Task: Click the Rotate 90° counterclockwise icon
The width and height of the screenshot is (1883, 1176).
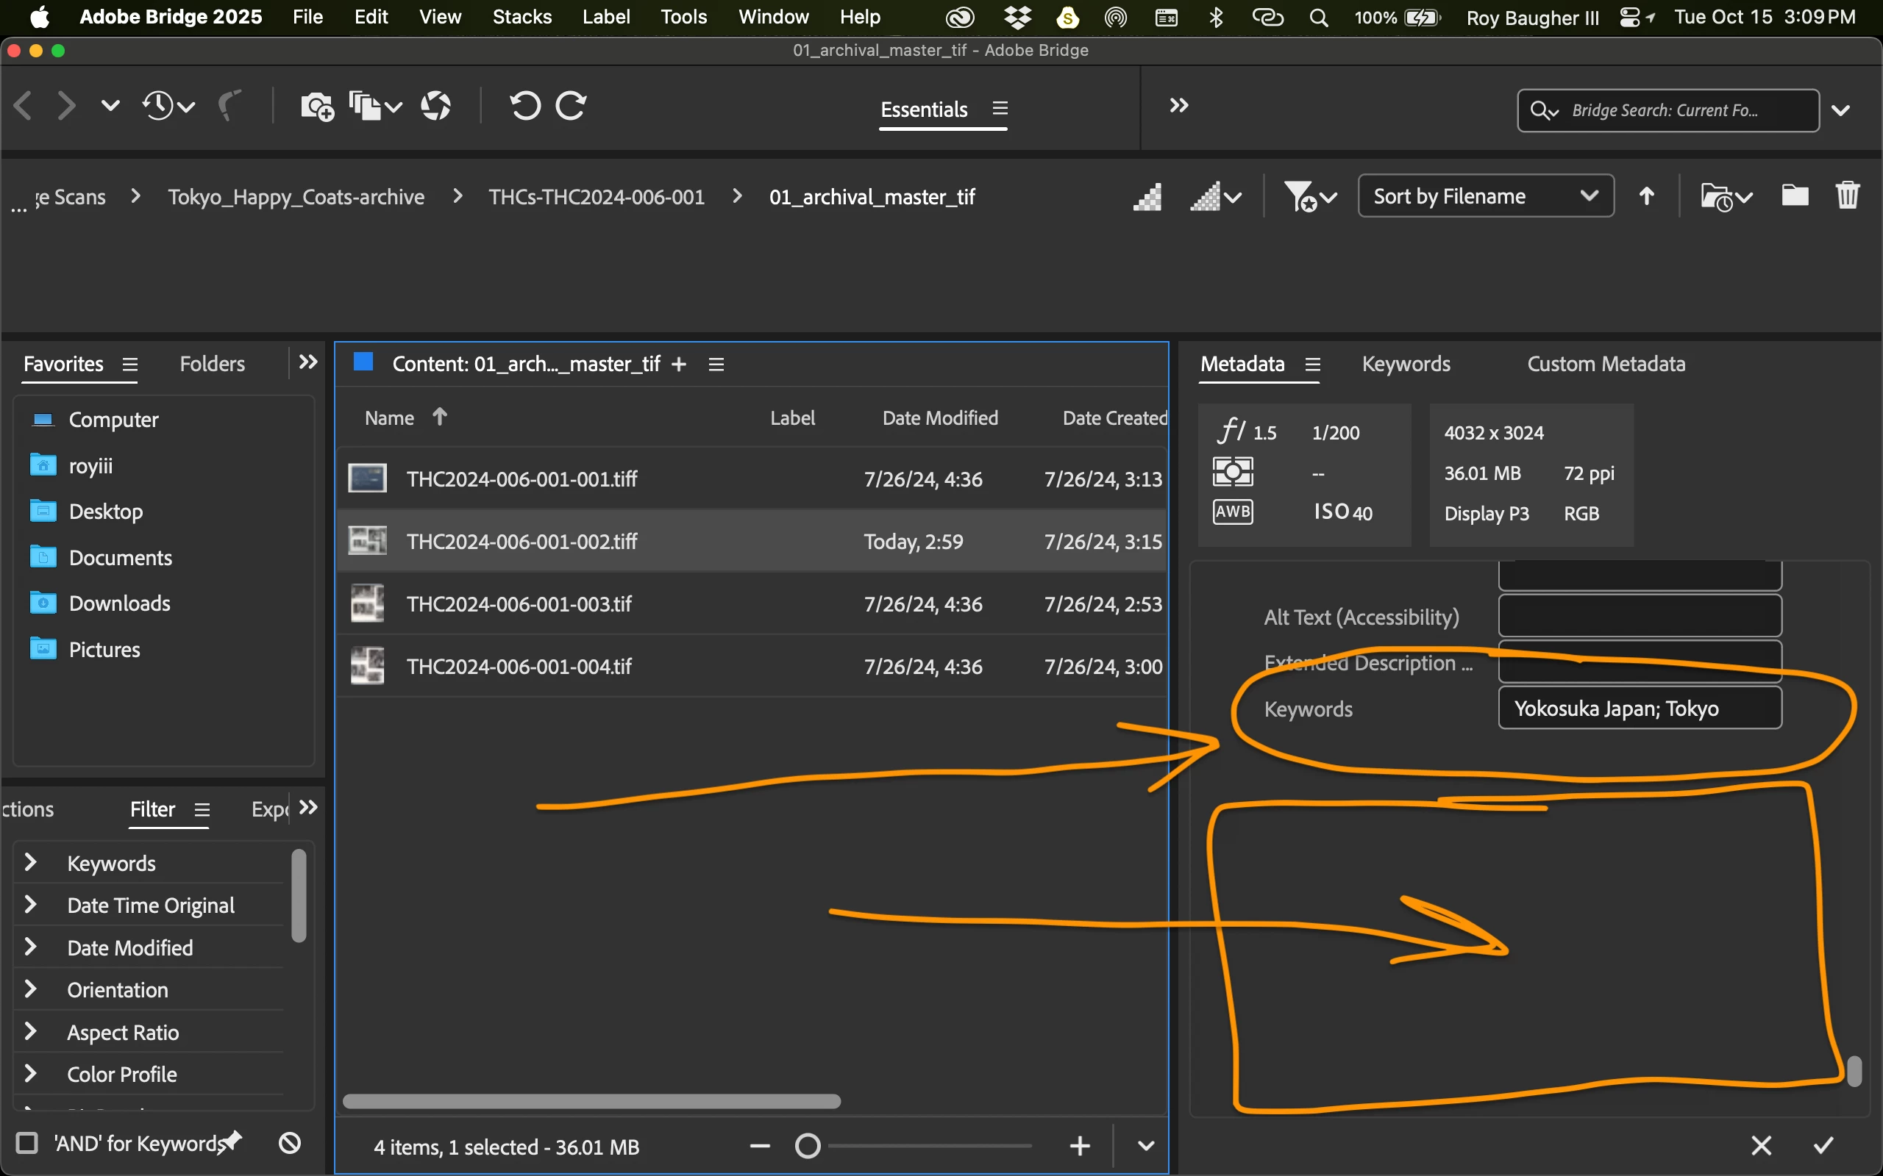Action: click(524, 106)
